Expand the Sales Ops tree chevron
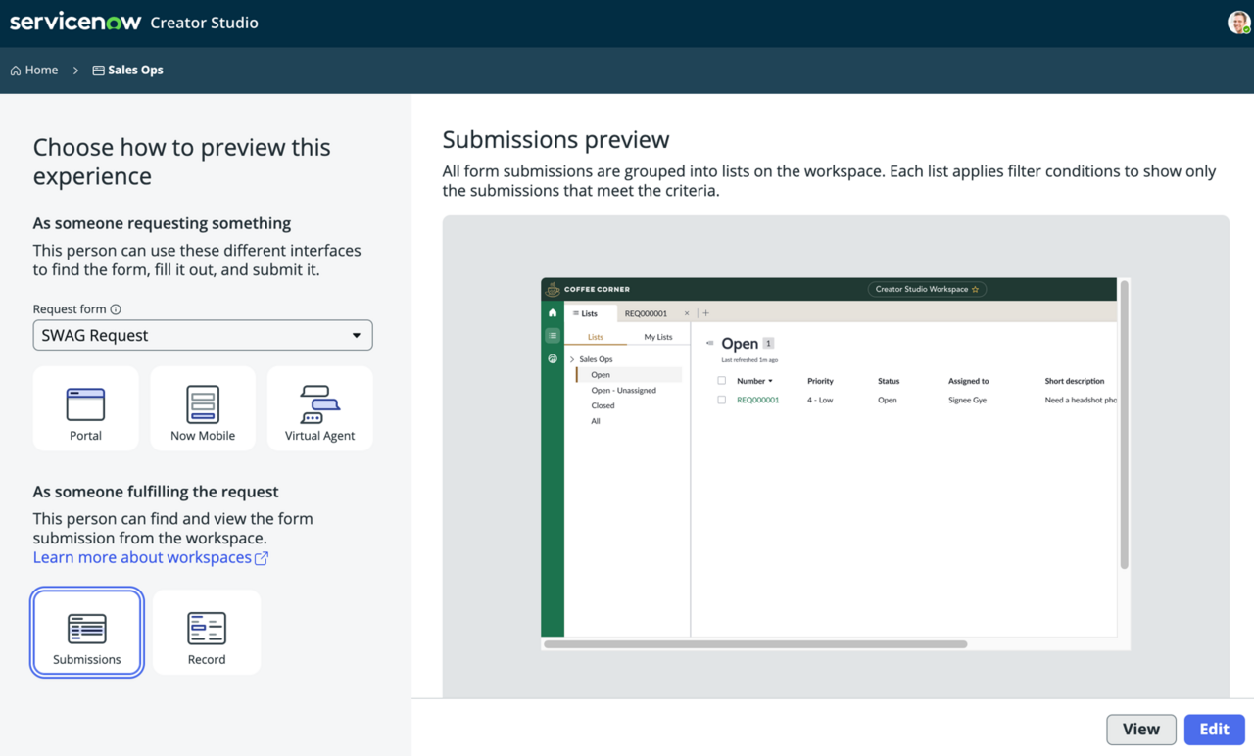The width and height of the screenshot is (1254, 756). tap(572, 359)
